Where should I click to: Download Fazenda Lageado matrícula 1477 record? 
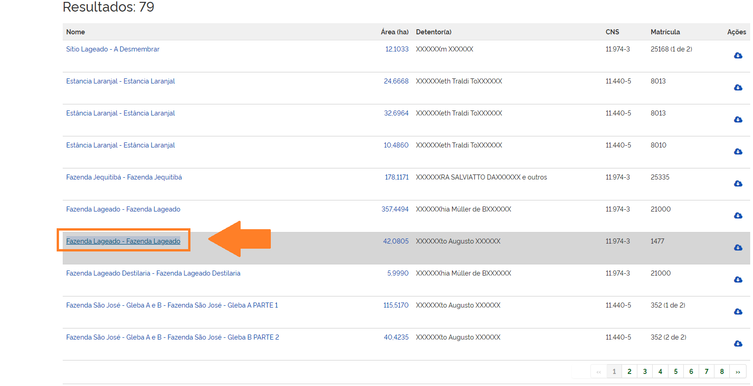(738, 248)
